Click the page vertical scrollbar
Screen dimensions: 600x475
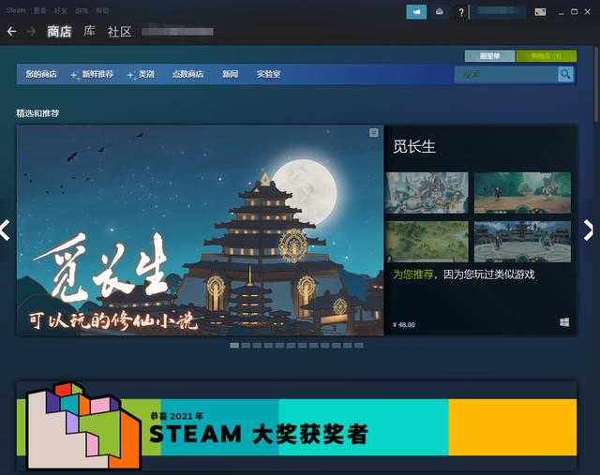click(x=596, y=84)
